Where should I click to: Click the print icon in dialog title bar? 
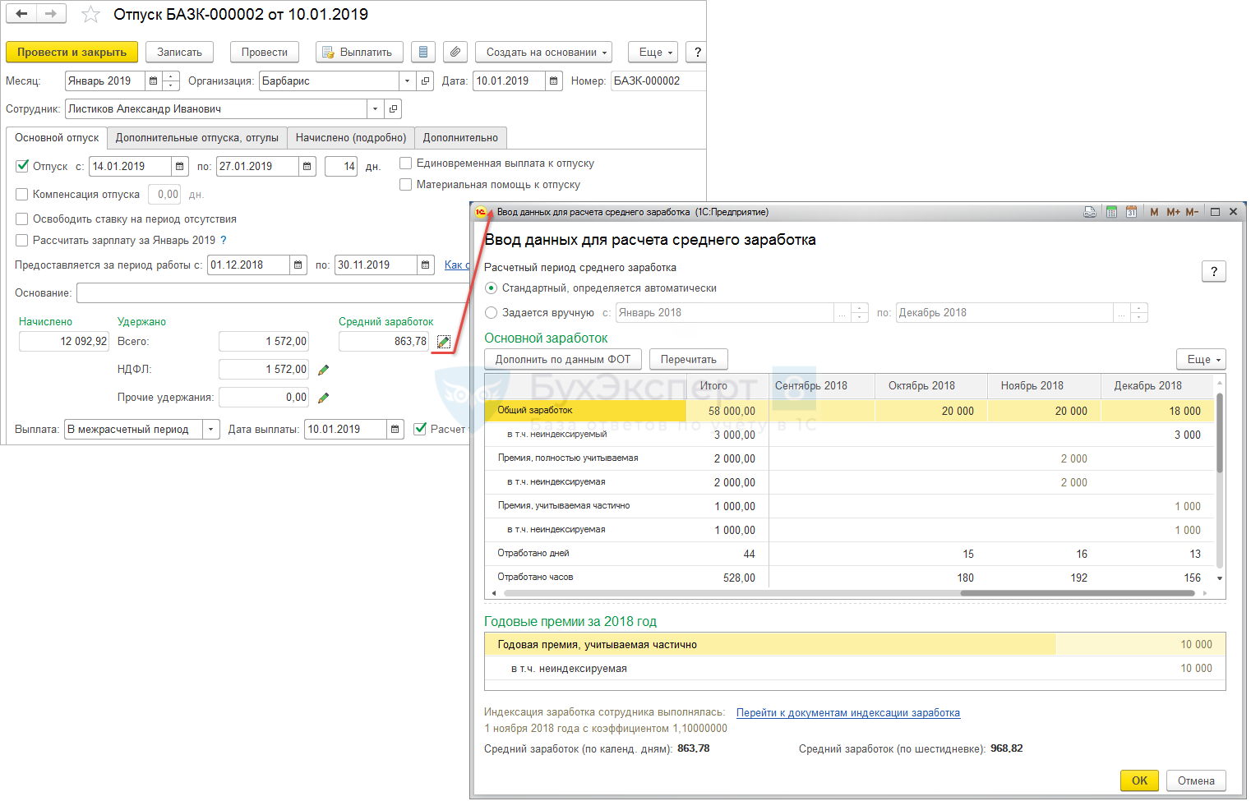(1090, 212)
